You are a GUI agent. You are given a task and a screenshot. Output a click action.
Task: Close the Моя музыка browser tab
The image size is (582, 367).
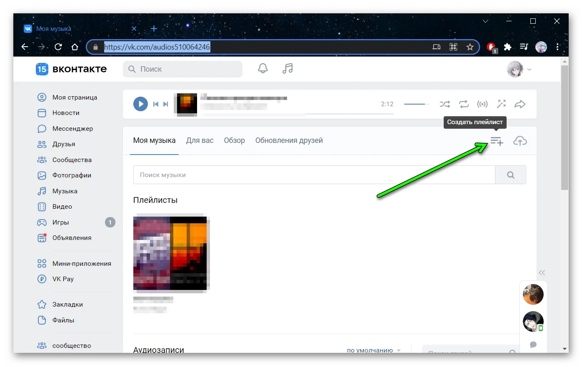click(x=134, y=29)
